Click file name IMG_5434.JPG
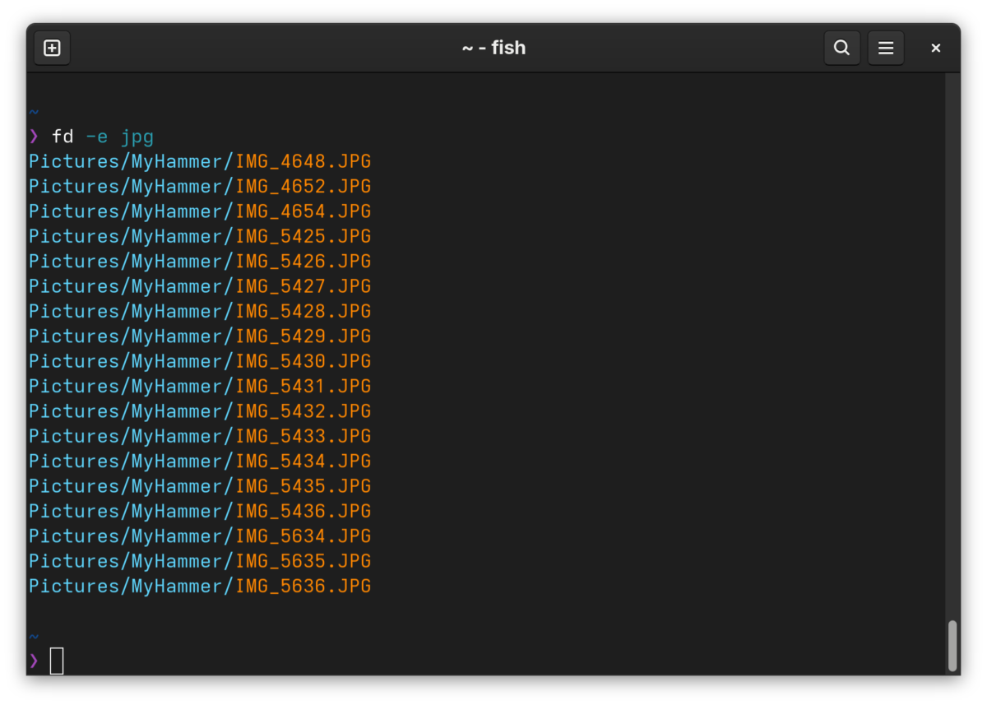The image size is (987, 705). pyautogui.click(x=304, y=461)
